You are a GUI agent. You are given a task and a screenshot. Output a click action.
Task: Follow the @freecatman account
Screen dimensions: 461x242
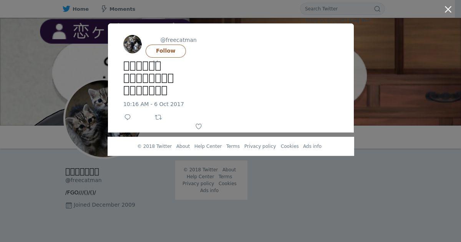(x=166, y=51)
